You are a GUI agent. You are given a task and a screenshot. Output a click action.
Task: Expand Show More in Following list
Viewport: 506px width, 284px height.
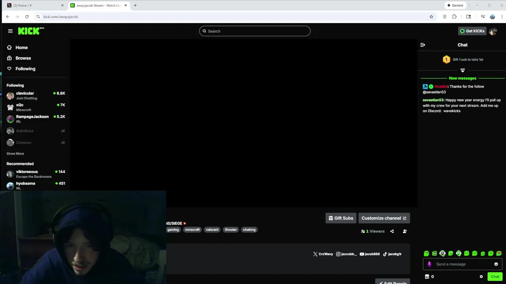tap(15, 153)
